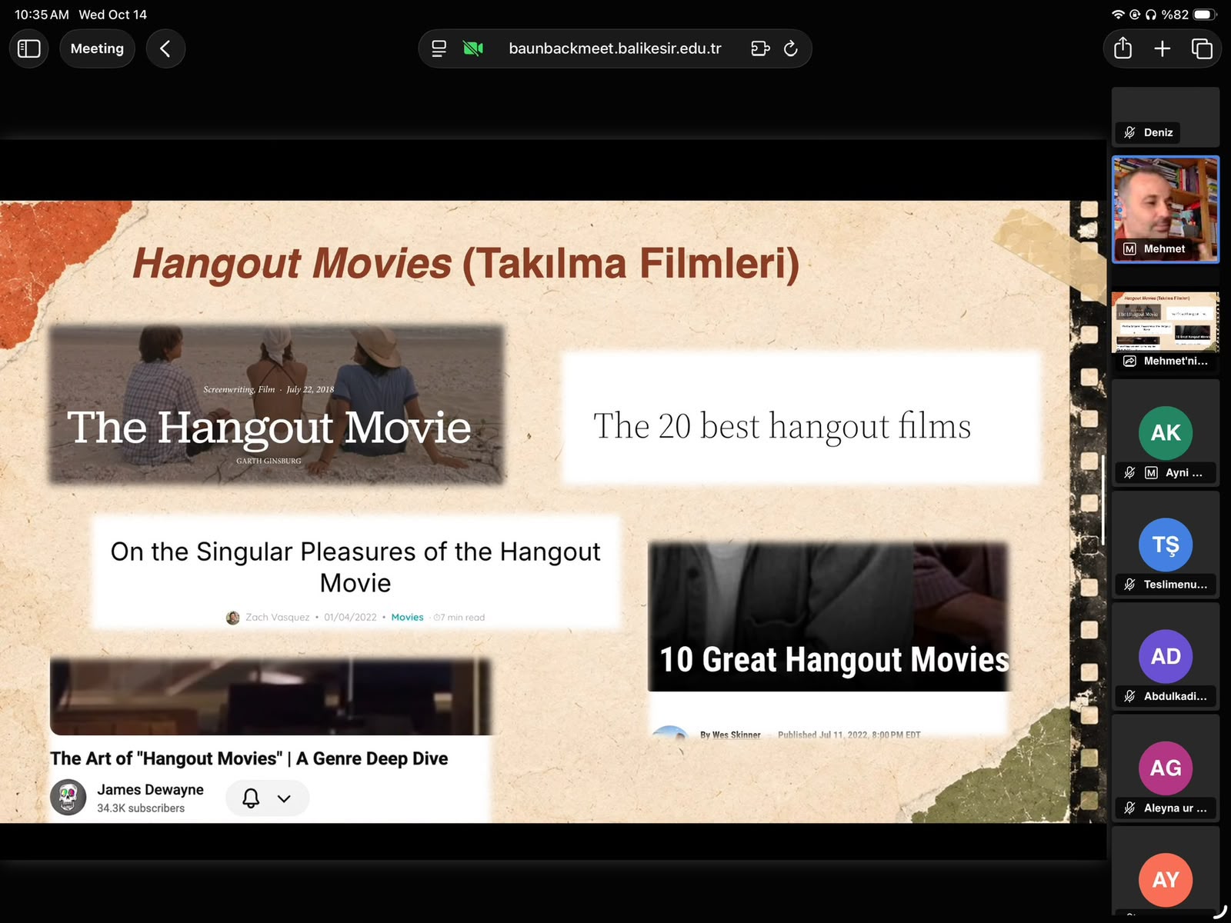This screenshot has width=1231, height=923.
Task: Tap muted mic icon beside Teslimenu...
Action: pyautogui.click(x=1129, y=585)
